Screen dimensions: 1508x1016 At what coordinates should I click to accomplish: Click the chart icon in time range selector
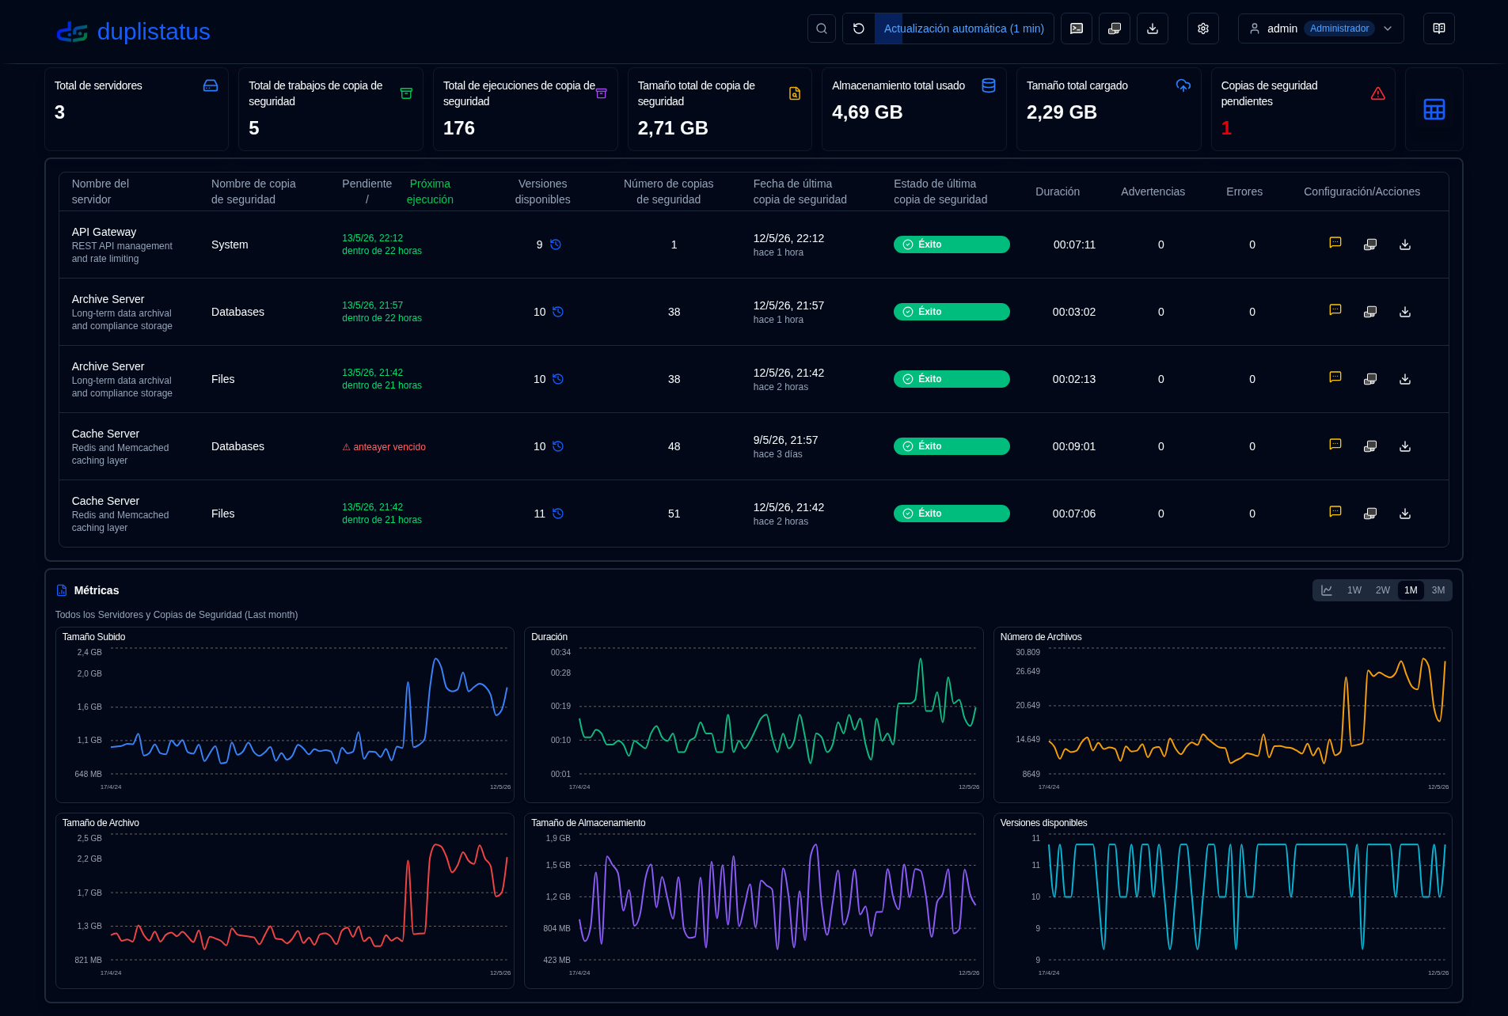pos(1327,590)
